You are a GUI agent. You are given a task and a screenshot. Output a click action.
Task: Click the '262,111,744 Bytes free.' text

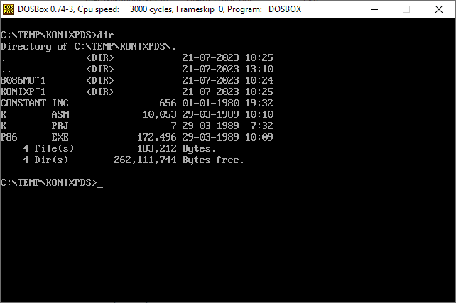coord(179,160)
